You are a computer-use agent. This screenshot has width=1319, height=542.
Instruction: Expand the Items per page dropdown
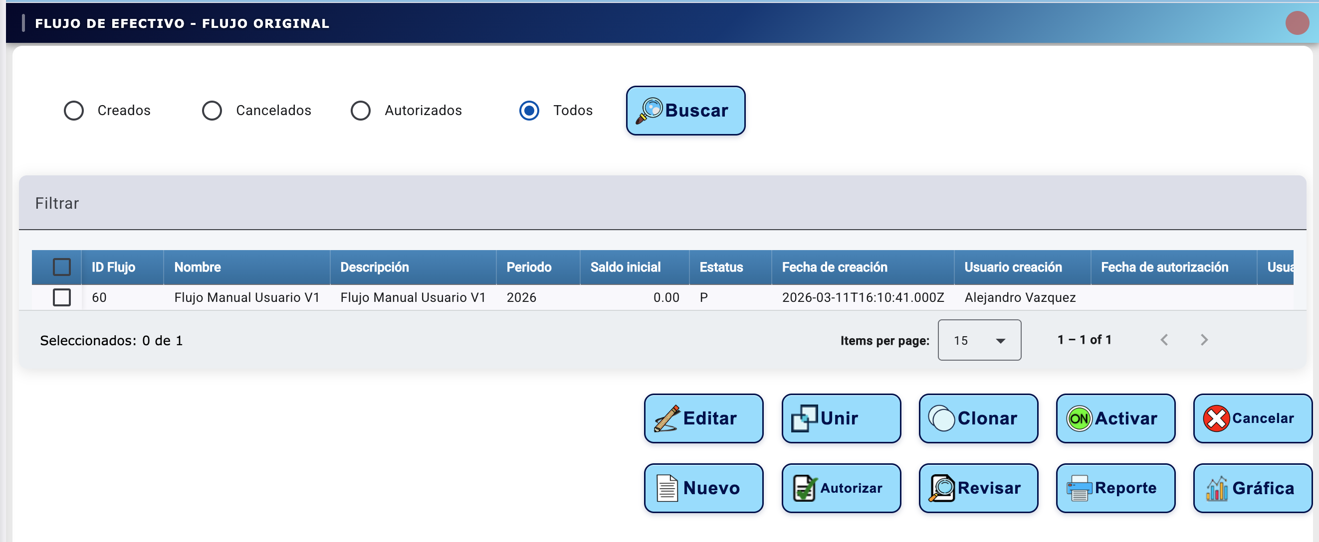(978, 340)
